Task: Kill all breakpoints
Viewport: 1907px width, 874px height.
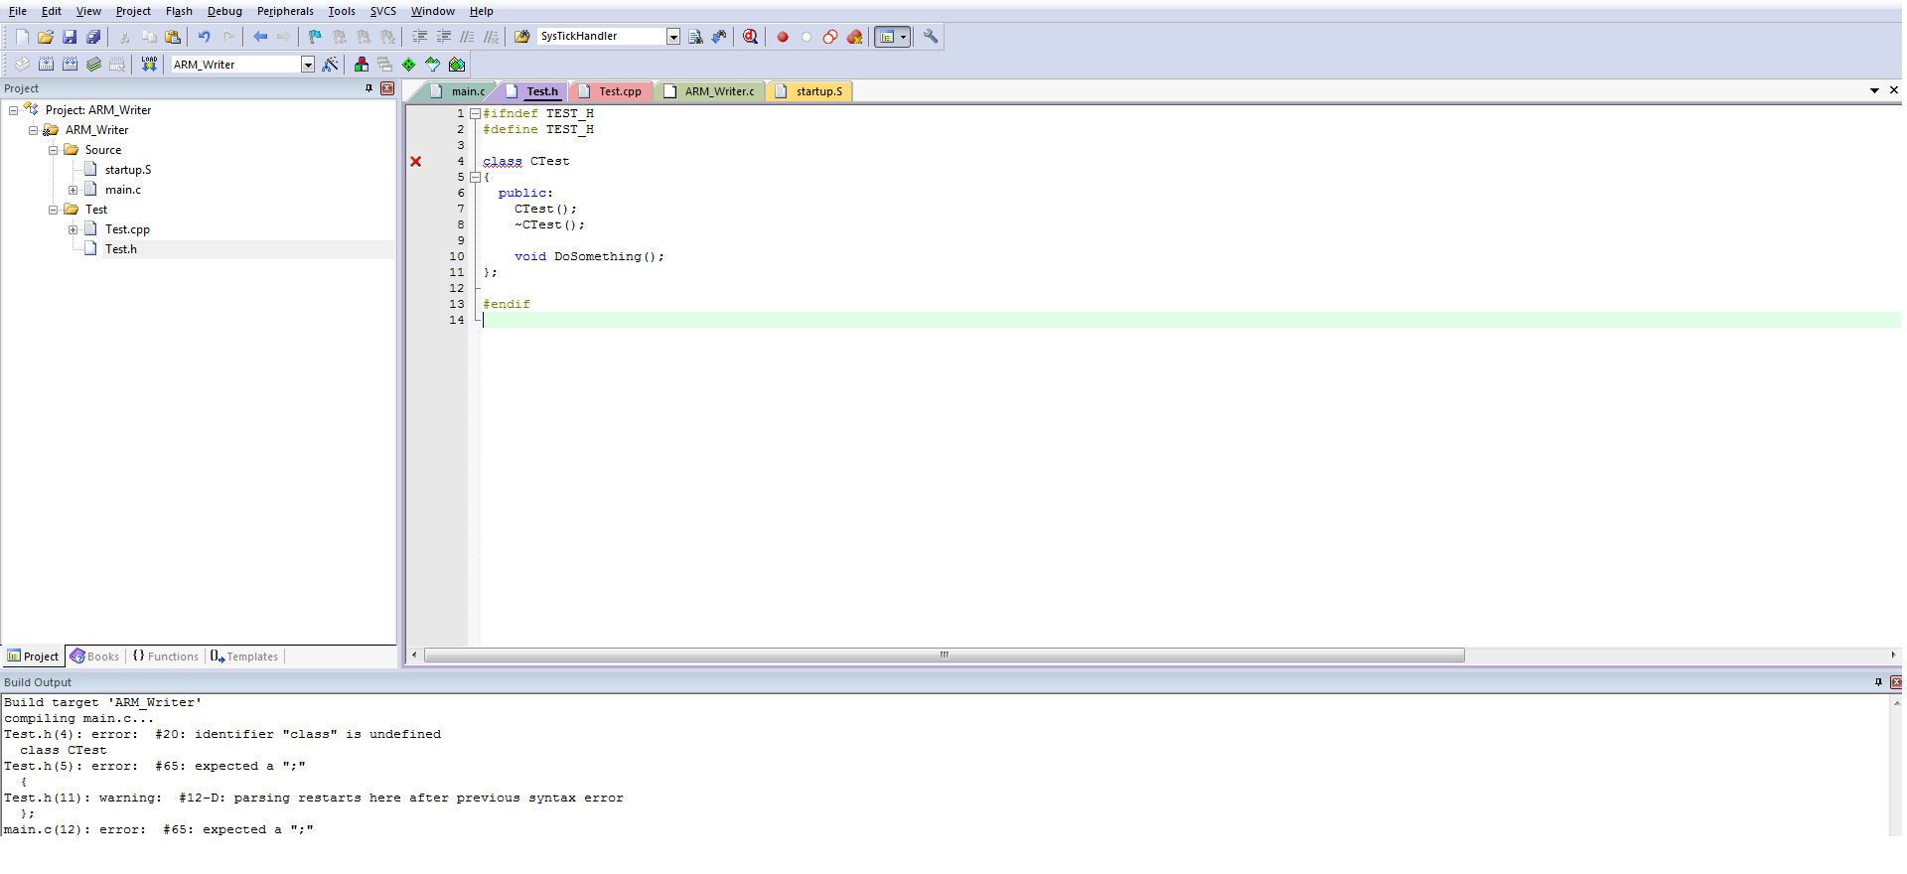Action: point(854,37)
